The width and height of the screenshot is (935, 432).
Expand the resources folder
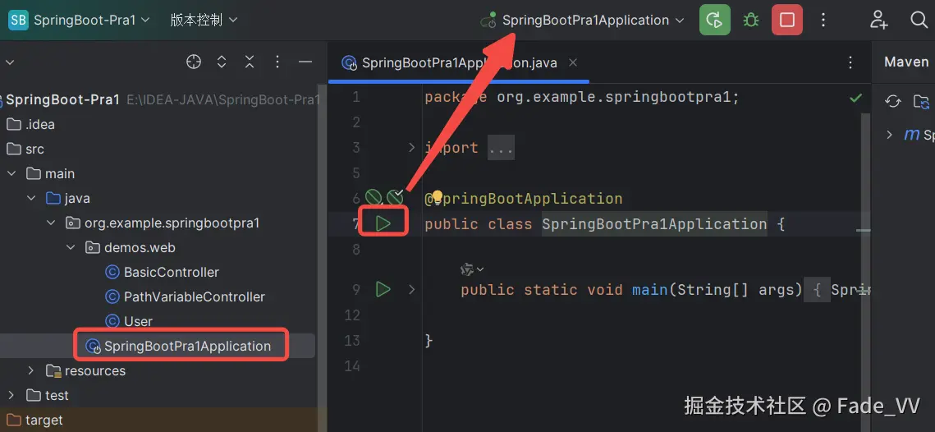click(x=31, y=370)
